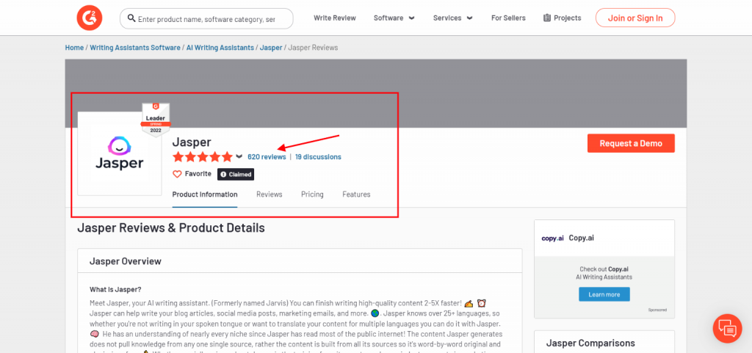The image size is (752, 353).
Task: Click Learn more for Copy.ai
Action: point(604,294)
